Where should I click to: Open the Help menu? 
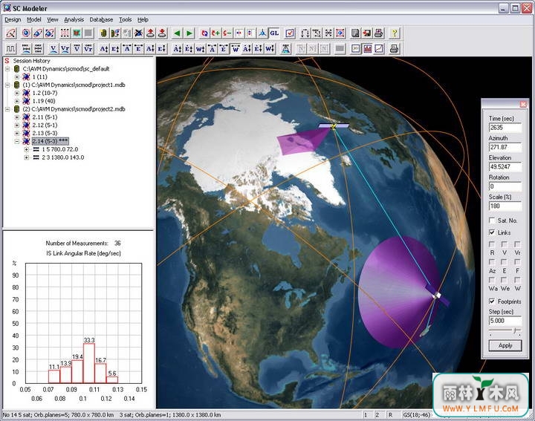pos(143,20)
